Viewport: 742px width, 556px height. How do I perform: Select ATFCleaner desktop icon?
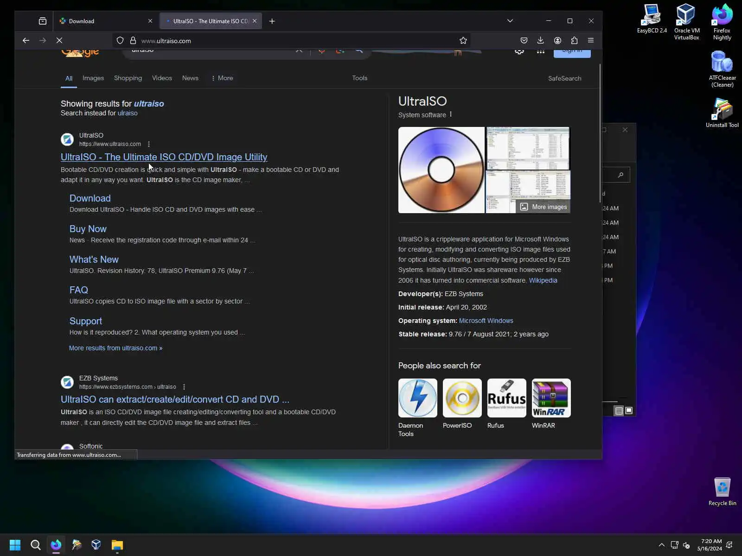[722, 69]
